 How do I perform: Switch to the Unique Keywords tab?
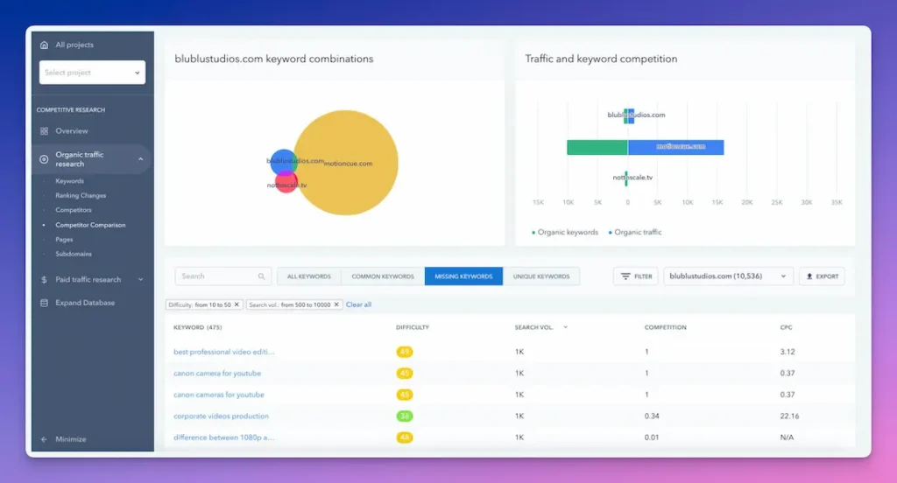point(540,276)
